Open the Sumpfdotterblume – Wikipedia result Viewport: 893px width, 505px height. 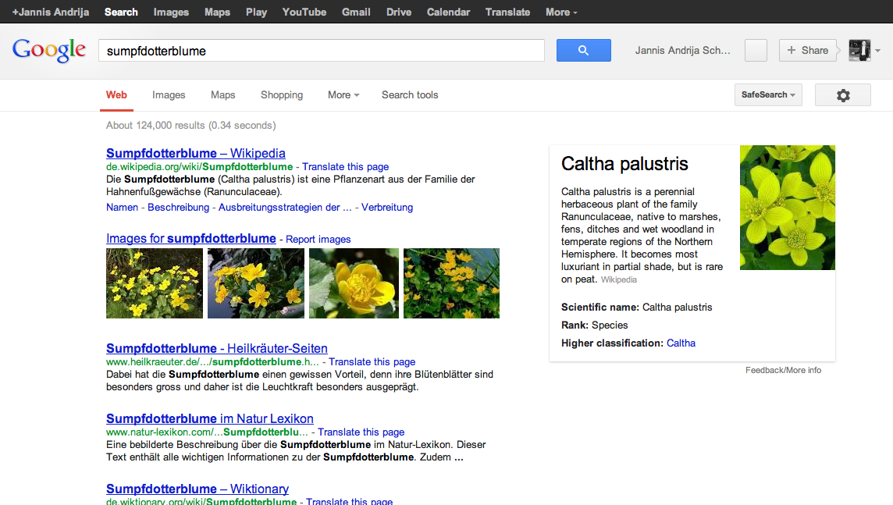tap(195, 153)
